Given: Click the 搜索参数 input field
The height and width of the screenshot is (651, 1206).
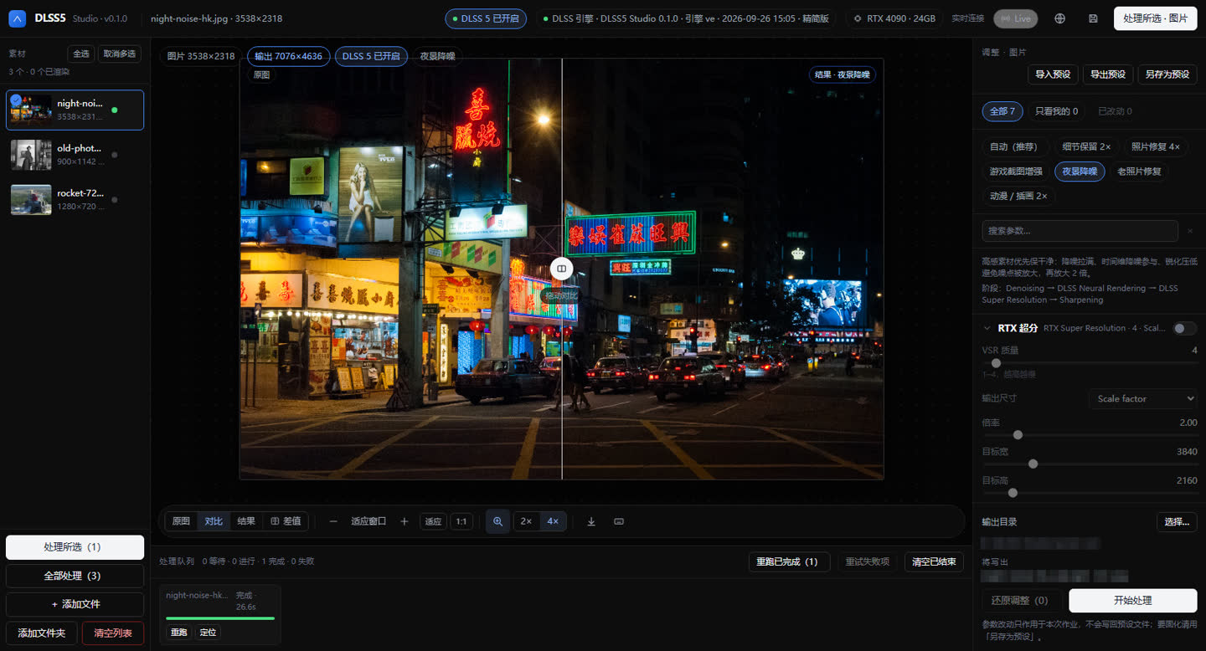Looking at the screenshot, I should tap(1080, 231).
